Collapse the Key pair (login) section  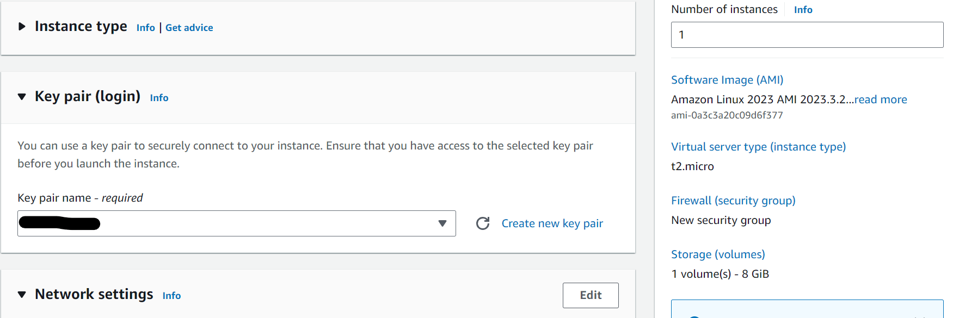pos(22,97)
